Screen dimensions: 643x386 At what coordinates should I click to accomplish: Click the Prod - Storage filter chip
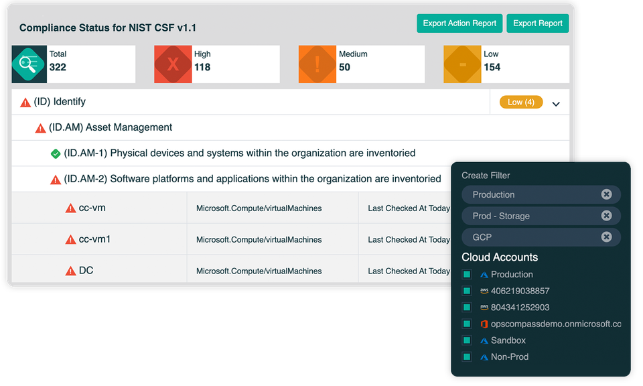pos(541,216)
